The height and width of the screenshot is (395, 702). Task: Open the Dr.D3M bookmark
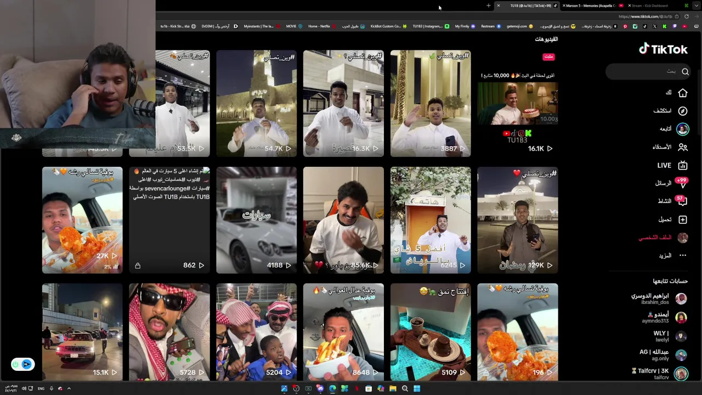point(219,26)
